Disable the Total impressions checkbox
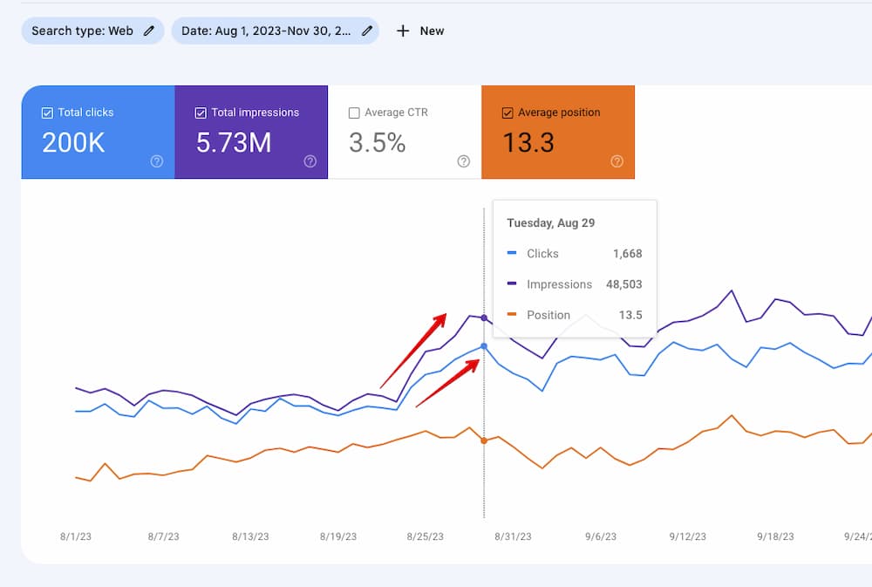The height and width of the screenshot is (587, 872). (201, 112)
